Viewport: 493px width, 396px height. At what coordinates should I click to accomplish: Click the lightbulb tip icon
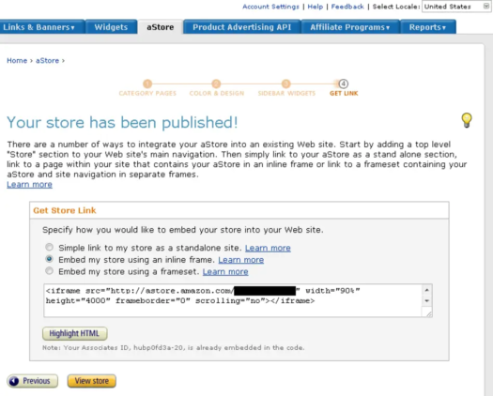pyautogui.click(x=467, y=120)
